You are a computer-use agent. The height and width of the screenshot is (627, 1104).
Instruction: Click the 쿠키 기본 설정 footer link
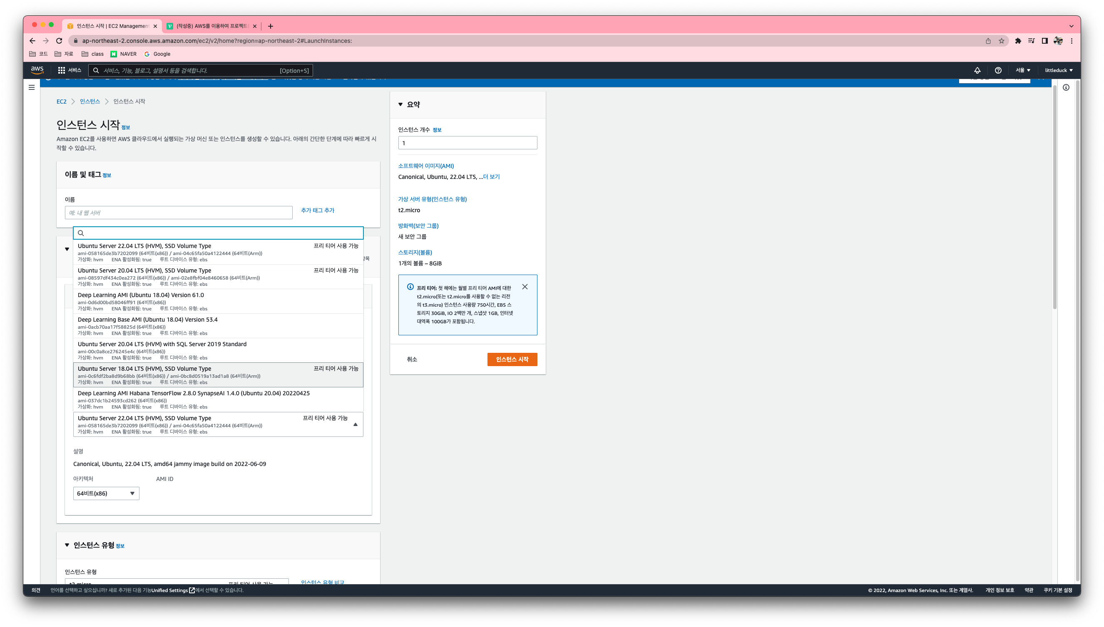tap(1057, 590)
